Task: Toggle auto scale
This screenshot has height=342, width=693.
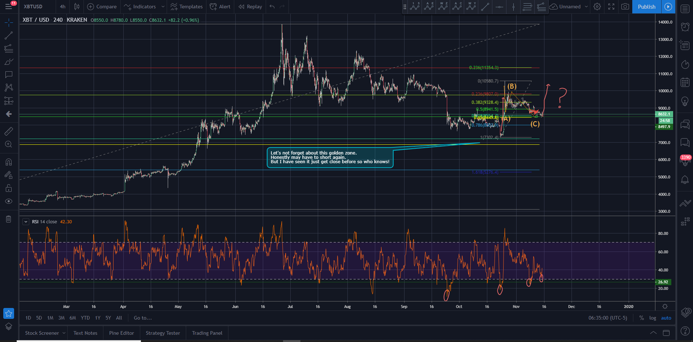Action: [x=666, y=318]
